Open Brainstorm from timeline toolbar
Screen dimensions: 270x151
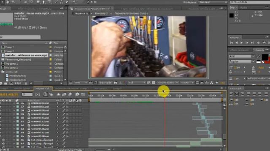coord(77,94)
